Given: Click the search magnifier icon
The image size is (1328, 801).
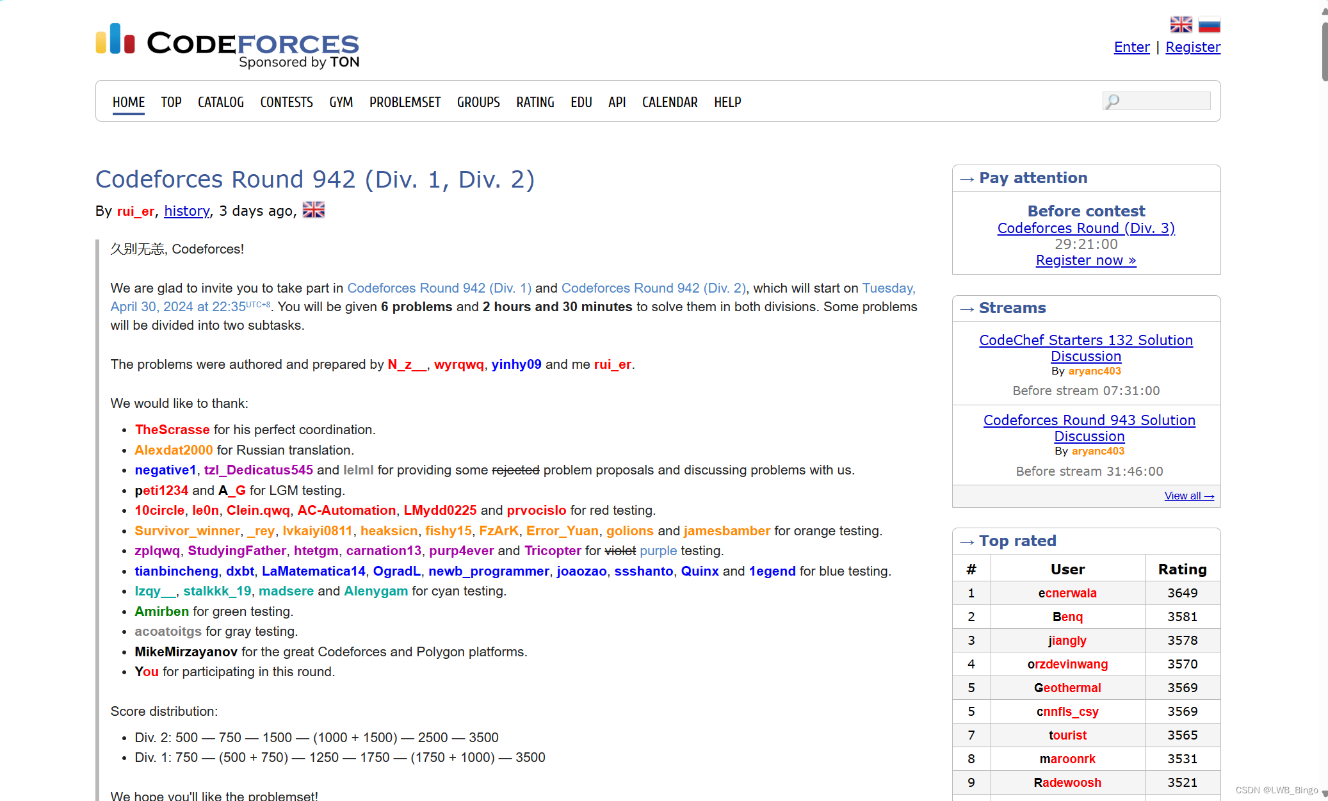Looking at the screenshot, I should coord(1113,102).
